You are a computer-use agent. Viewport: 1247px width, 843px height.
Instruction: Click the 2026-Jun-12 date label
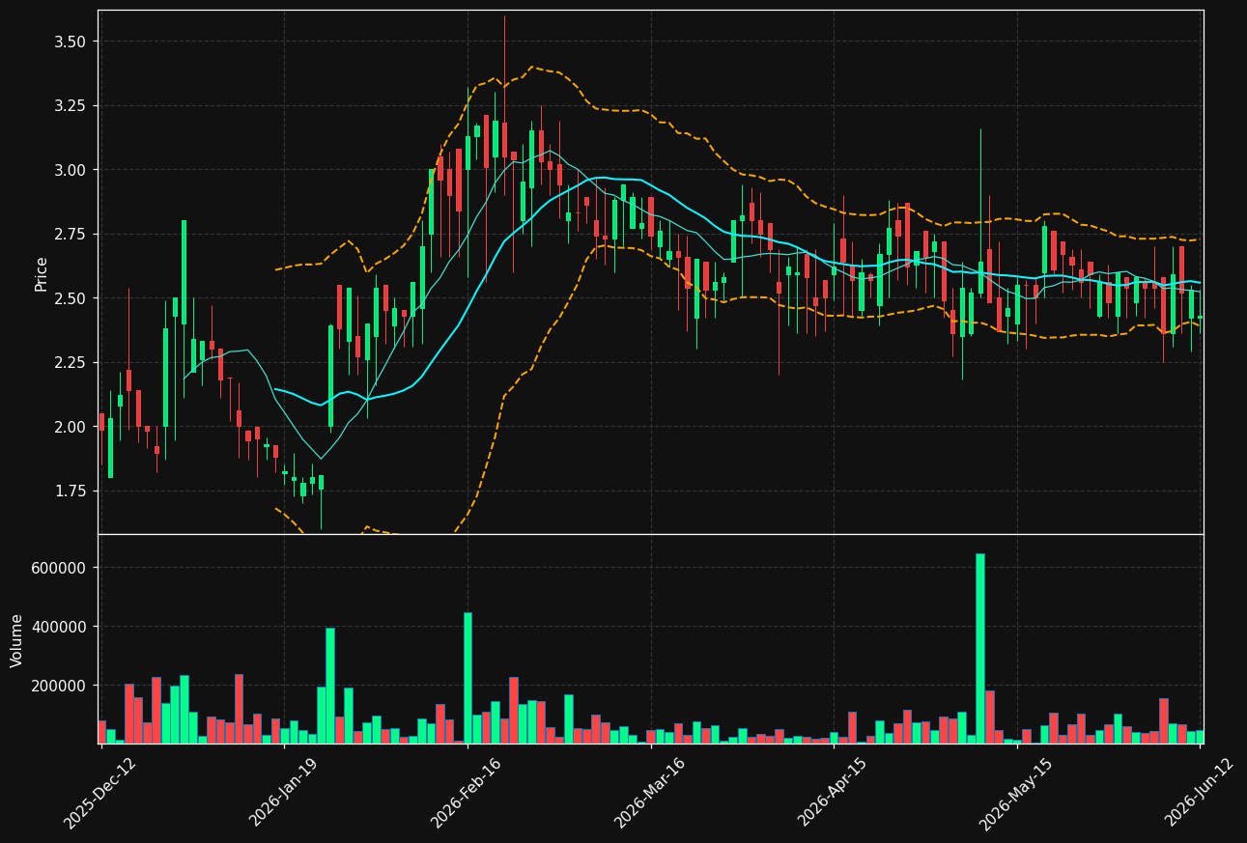coord(1199,794)
